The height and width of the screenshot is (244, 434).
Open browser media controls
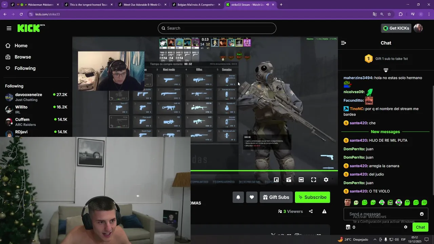[413, 14]
